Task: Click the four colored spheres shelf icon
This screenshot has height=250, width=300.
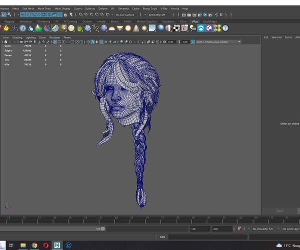Action: pyautogui.click(x=217, y=28)
